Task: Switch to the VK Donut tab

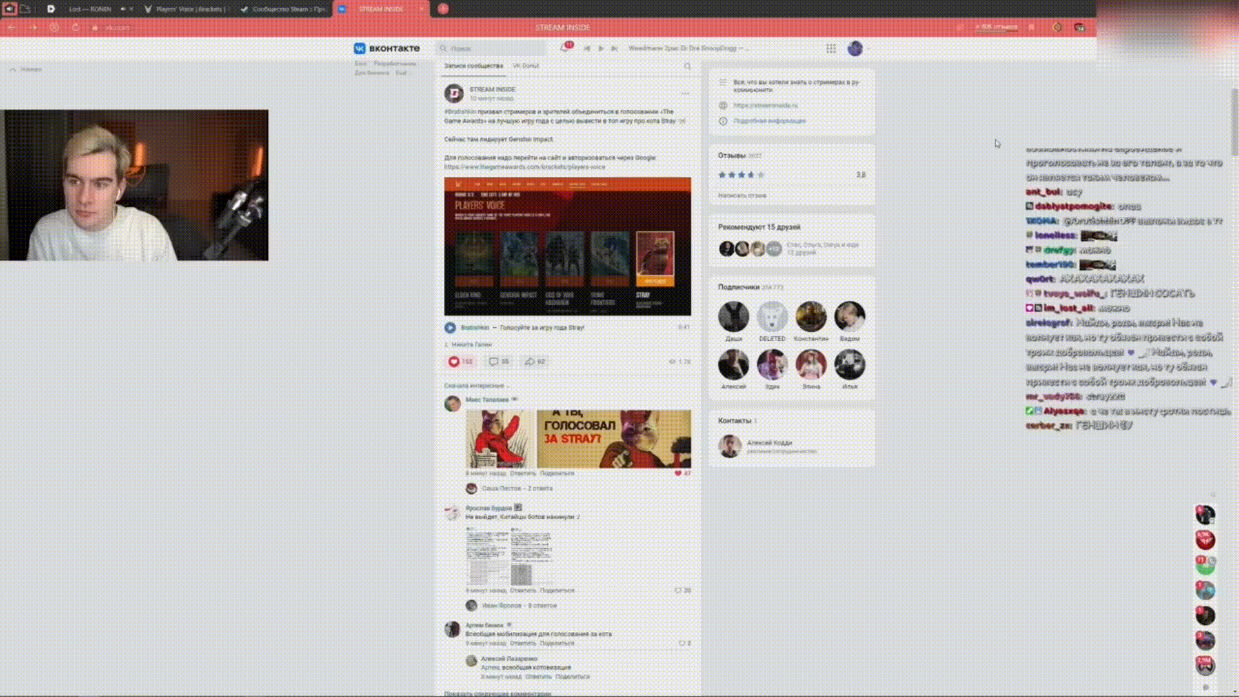Action: click(x=525, y=66)
